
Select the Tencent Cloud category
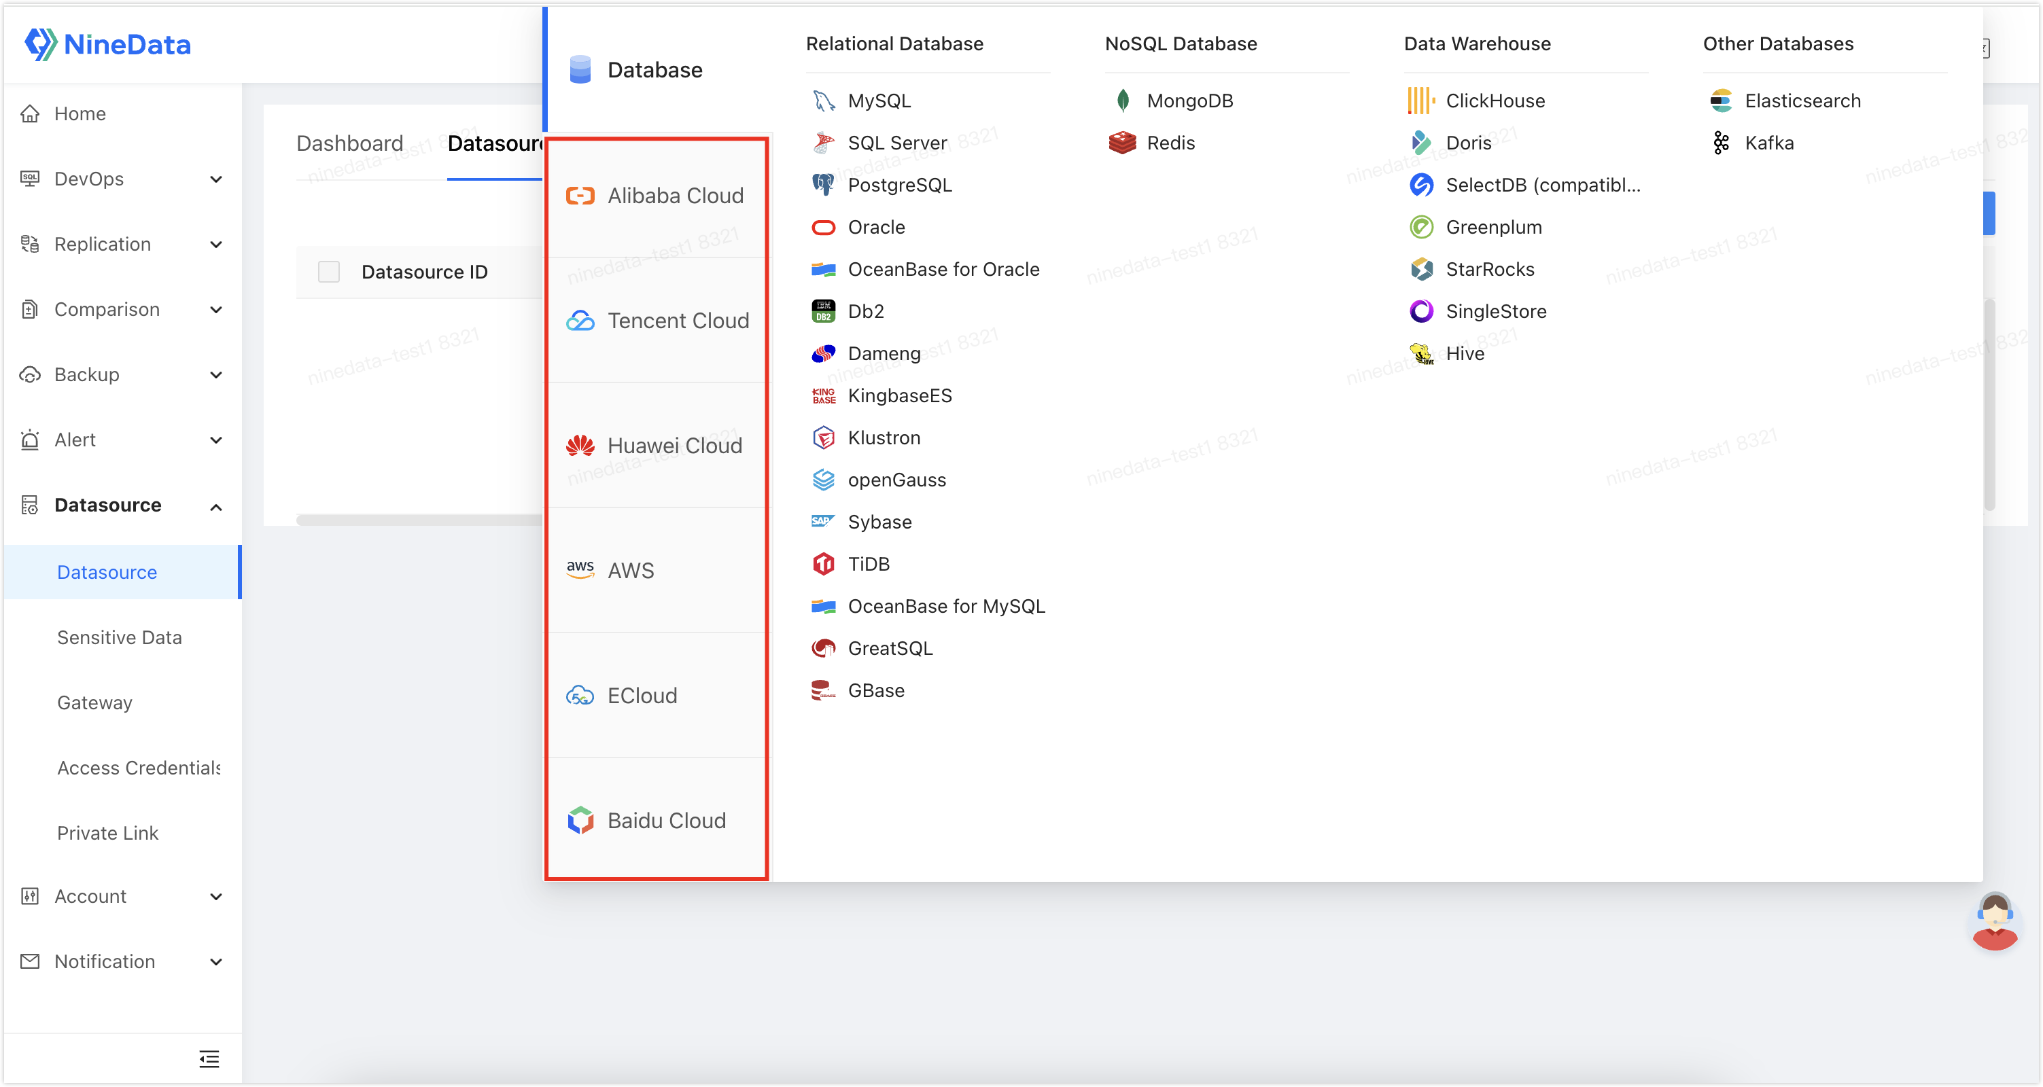(x=659, y=320)
